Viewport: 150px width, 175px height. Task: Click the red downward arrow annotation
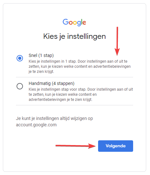click(x=117, y=41)
